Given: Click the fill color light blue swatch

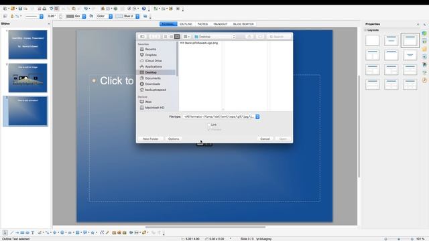Looking at the screenshot, I should tap(119, 16).
